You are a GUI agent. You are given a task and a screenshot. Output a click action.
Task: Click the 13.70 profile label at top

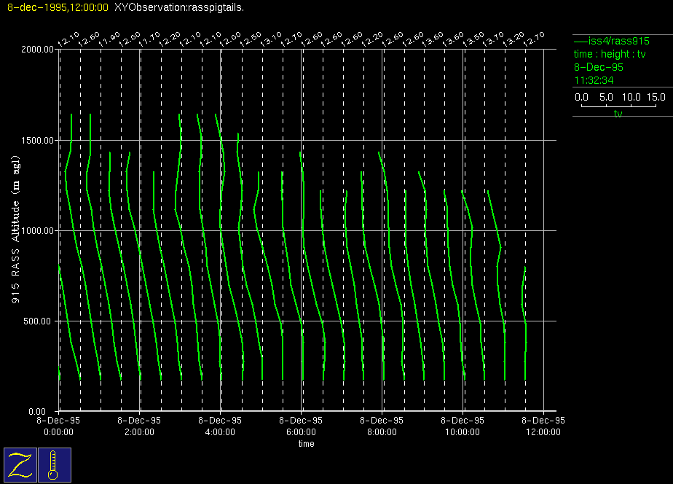(x=494, y=39)
